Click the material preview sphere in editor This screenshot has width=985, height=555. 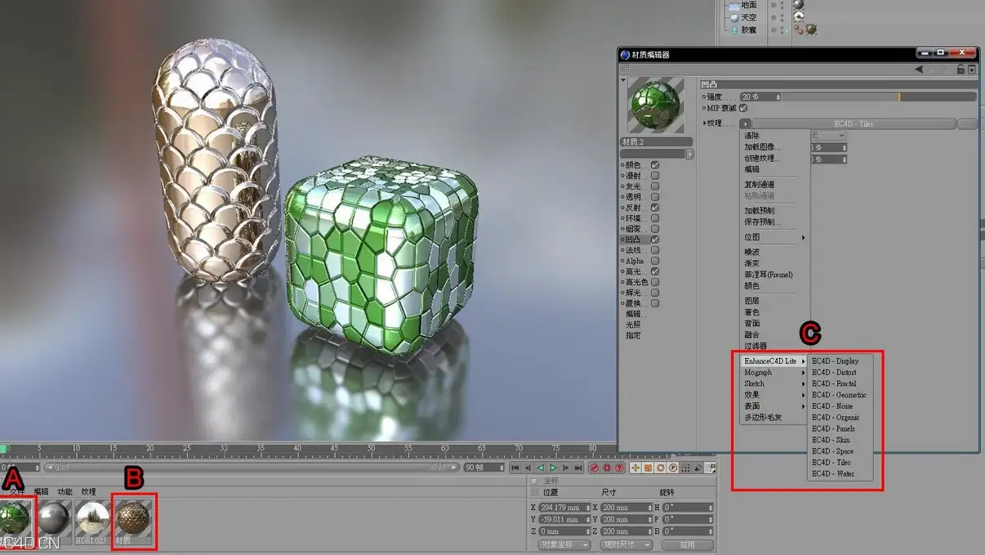(x=656, y=105)
